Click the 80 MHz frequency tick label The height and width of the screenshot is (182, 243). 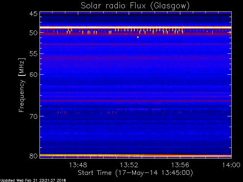pos(33,156)
